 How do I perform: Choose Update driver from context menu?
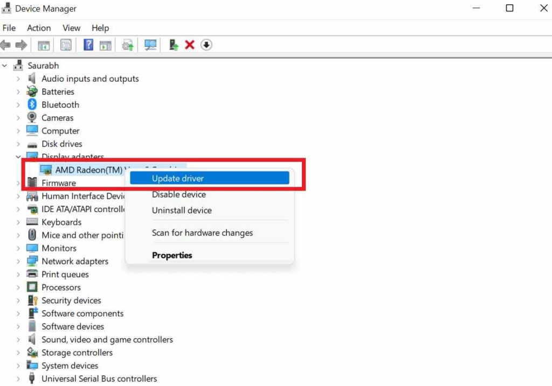tap(210, 178)
